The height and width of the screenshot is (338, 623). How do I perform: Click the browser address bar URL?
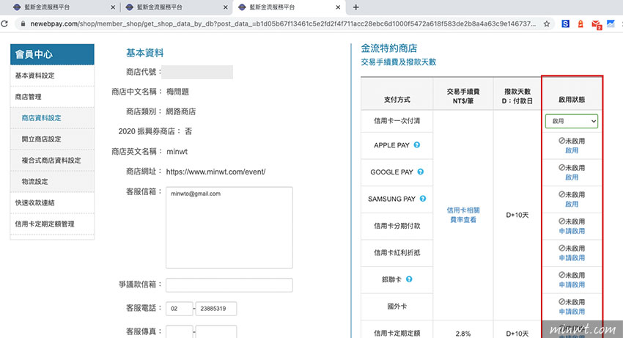coord(283,24)
